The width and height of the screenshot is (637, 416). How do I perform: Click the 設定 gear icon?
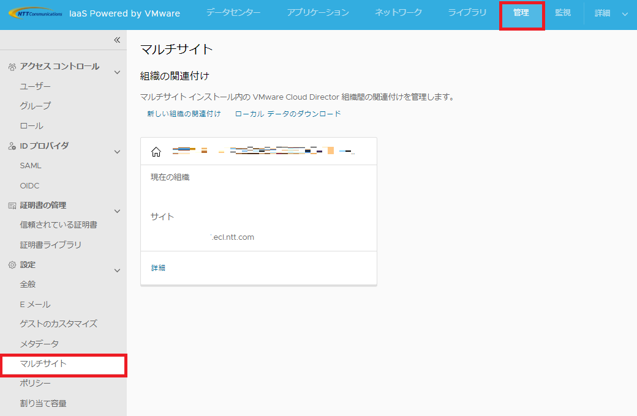tap(12, 265)
